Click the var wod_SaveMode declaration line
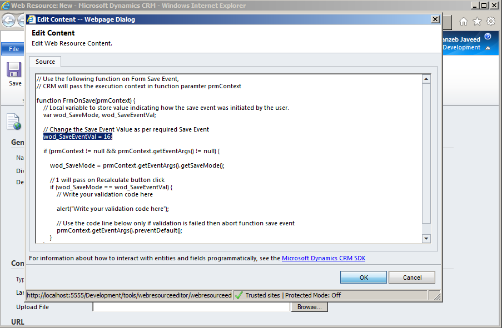 point(100,115)
